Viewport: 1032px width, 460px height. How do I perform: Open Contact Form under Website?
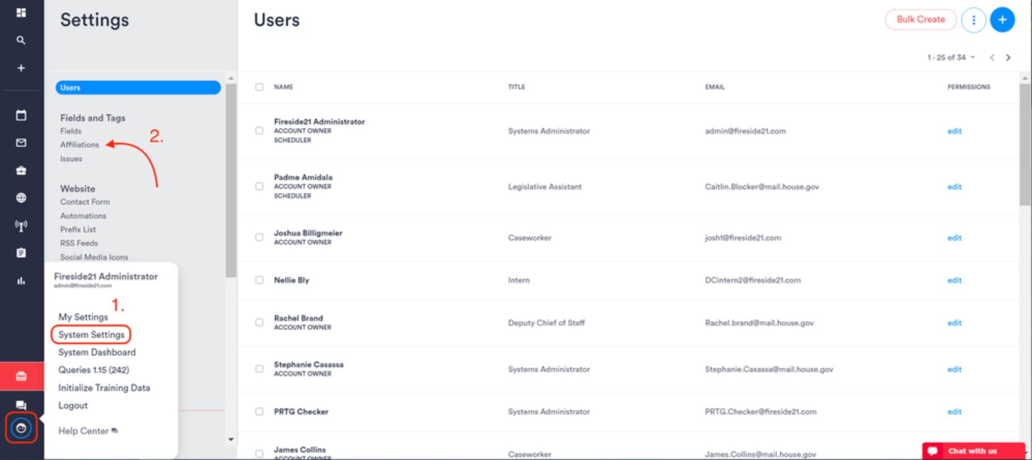85,202
